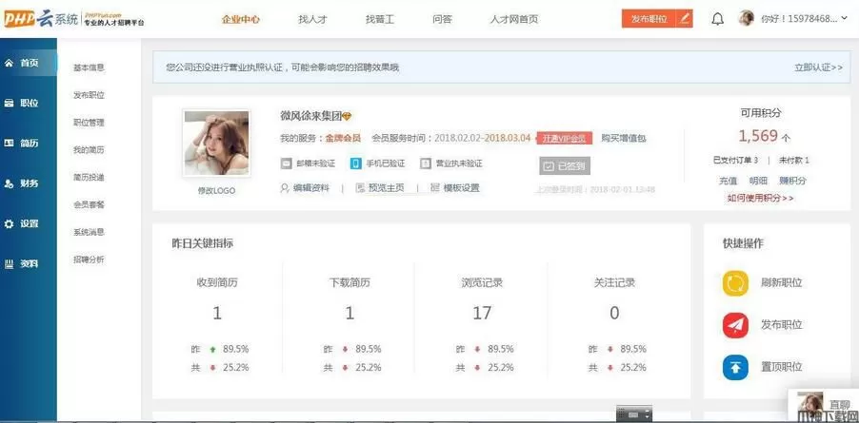Click the 下载简历 metric label

coord(350,283)
